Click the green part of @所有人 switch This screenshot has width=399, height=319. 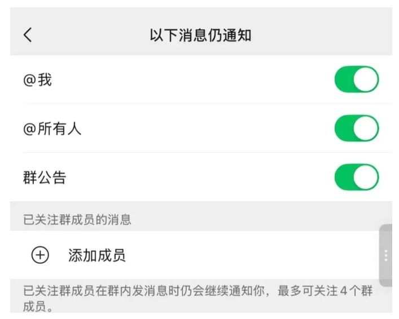[x=345, y=129]
